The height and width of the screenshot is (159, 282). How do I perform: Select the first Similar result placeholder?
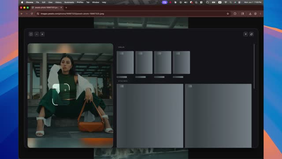tap(125, 62)
